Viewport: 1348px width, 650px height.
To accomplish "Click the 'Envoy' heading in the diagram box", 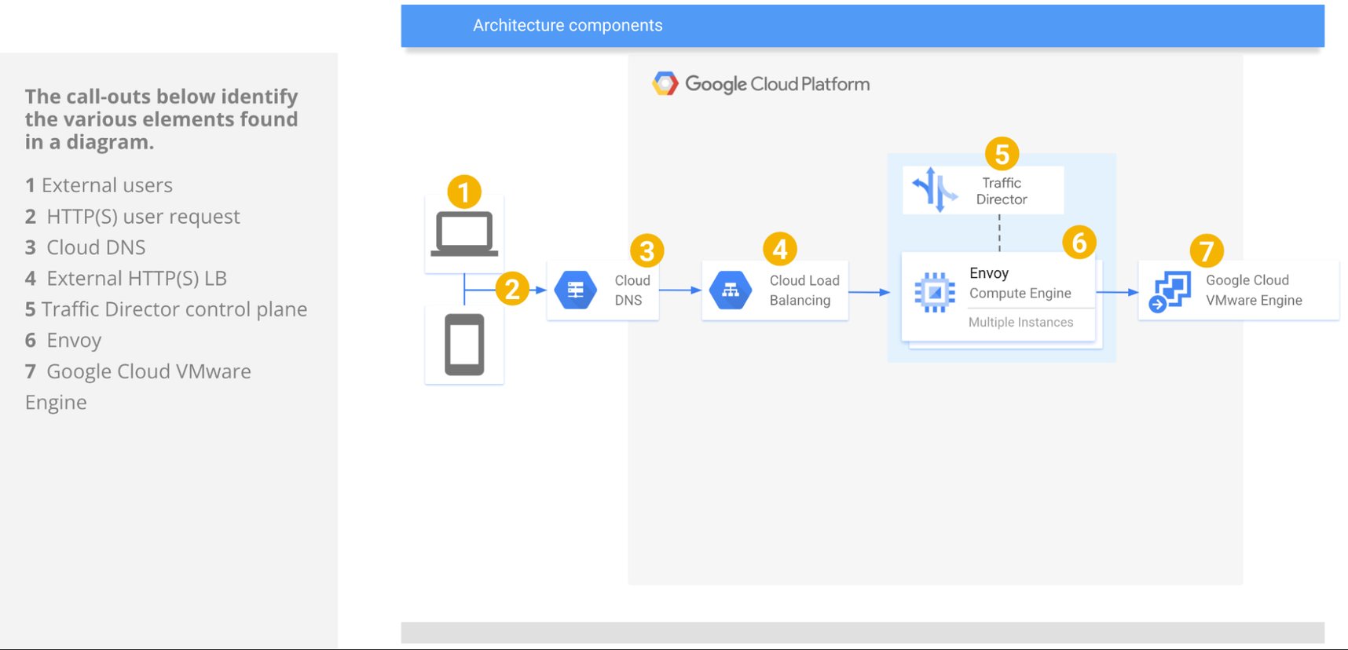I will (x=989, y=273).
